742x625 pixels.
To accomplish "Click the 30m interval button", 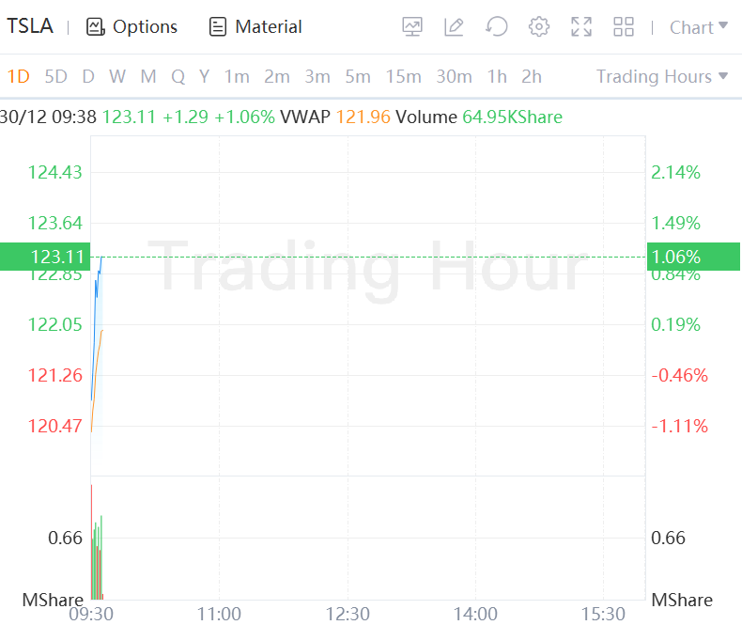I will pyautogui.click(x=454, y=76).
